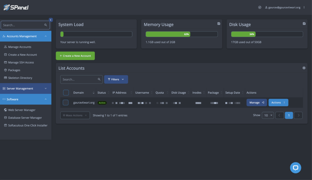Expand the Server Management section
This screenshot has width=312, height=180.
26,88
